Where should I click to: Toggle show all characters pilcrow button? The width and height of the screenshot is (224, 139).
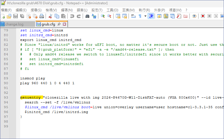coord(140,16)
